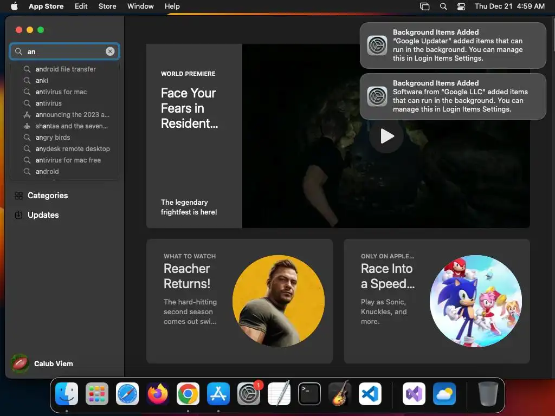Open the Window menu
555x416 pixels.
coord(140,6)
